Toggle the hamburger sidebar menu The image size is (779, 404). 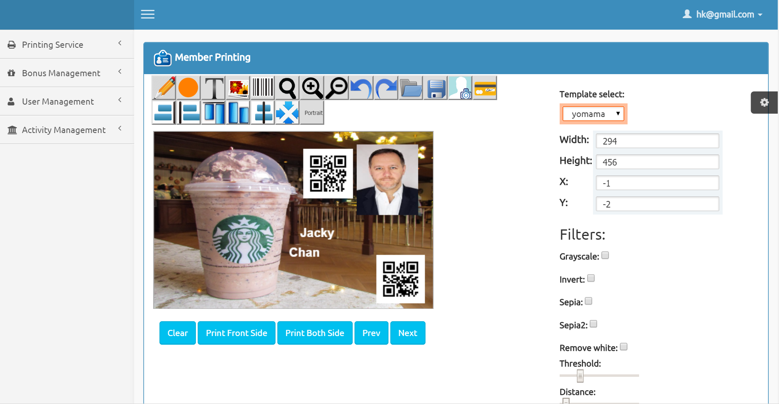tap(148, 14)
